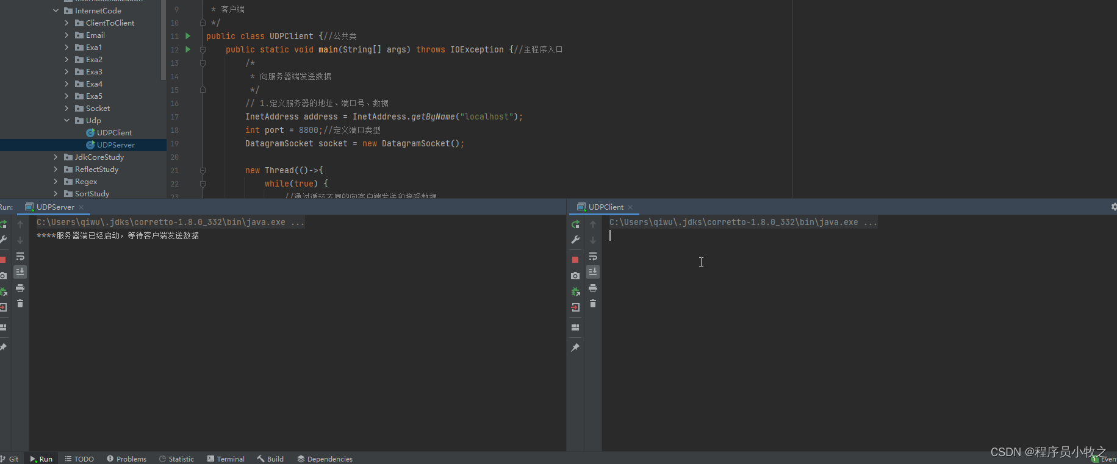This screenshot has height=464, width=1117.
Task: Select UDPServer in the project tree
Action: pyautogui.click(x=115, y=145)
